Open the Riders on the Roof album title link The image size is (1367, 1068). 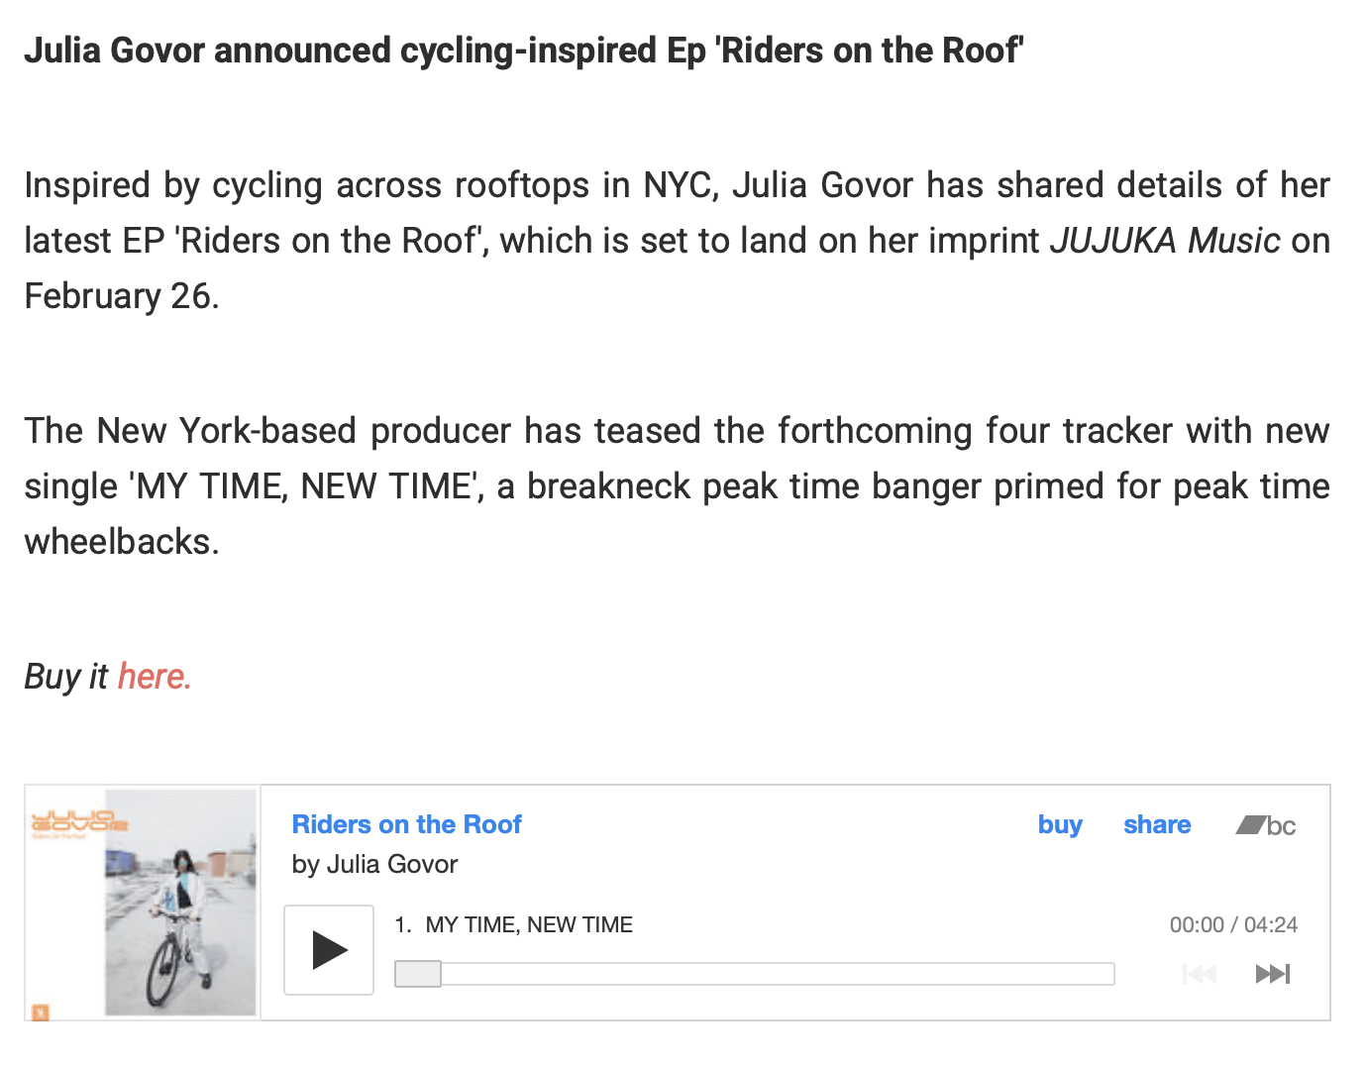click(x=406, y=824)
